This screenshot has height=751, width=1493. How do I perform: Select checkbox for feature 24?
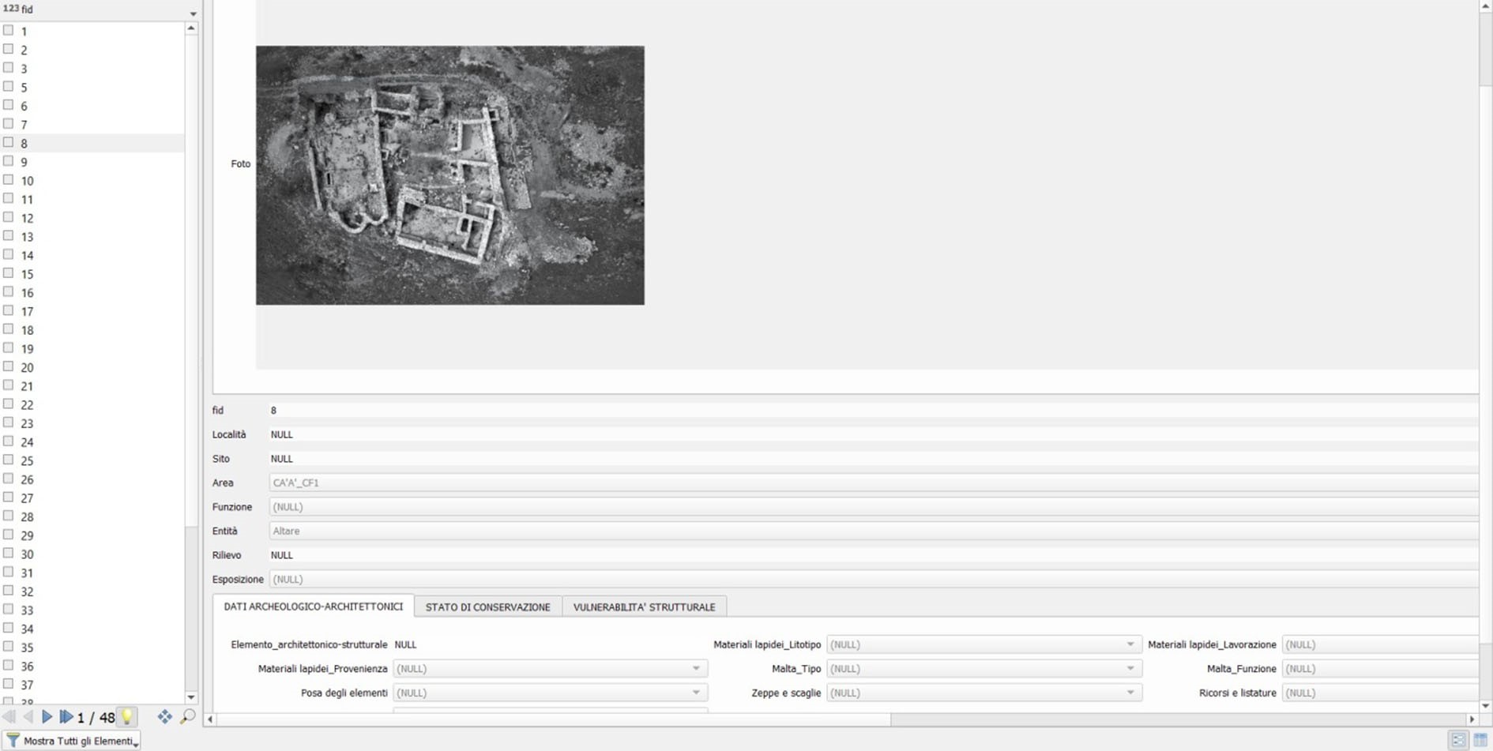[x=9, y=441]
